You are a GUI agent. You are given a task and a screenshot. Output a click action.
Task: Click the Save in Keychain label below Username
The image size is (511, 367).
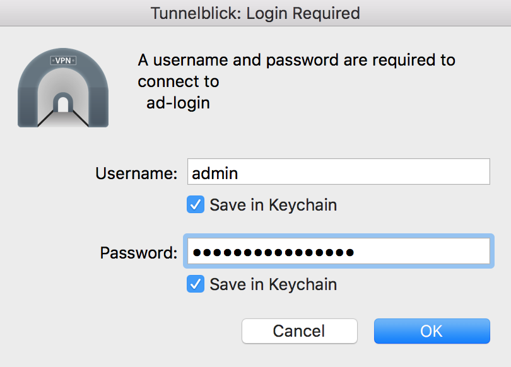tap(273, 205)
